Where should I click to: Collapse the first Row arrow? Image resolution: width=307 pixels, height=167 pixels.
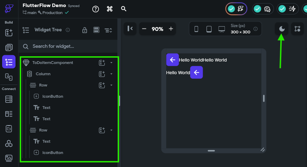click(111, 85)
